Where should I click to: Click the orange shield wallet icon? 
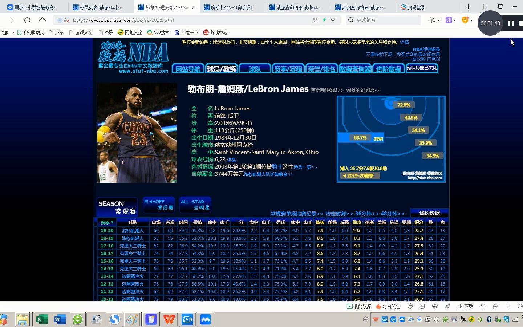pyautogui.click(x=465, y=20)
